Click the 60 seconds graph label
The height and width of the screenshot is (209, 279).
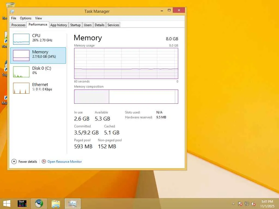click(82, 81)
